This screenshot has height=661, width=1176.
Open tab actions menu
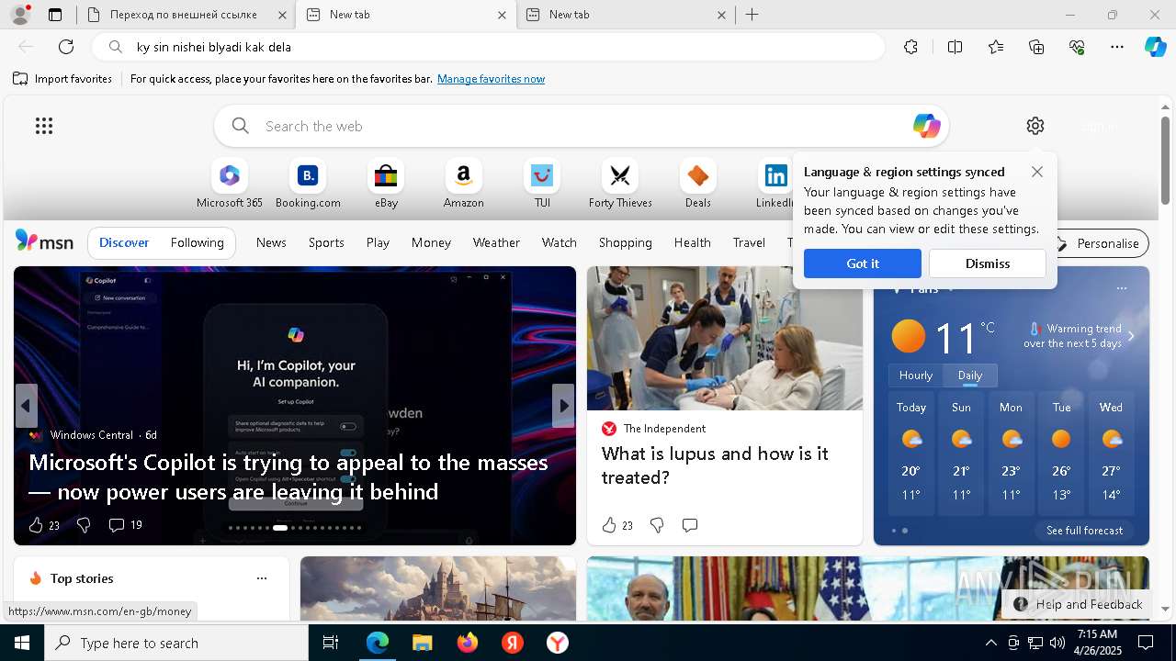click(55, 15)
